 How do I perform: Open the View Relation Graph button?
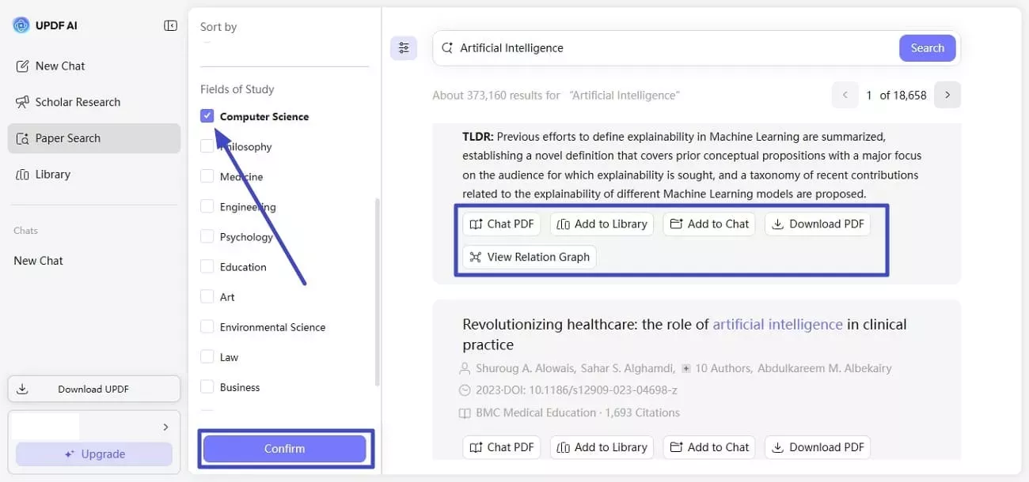(529, 257)
